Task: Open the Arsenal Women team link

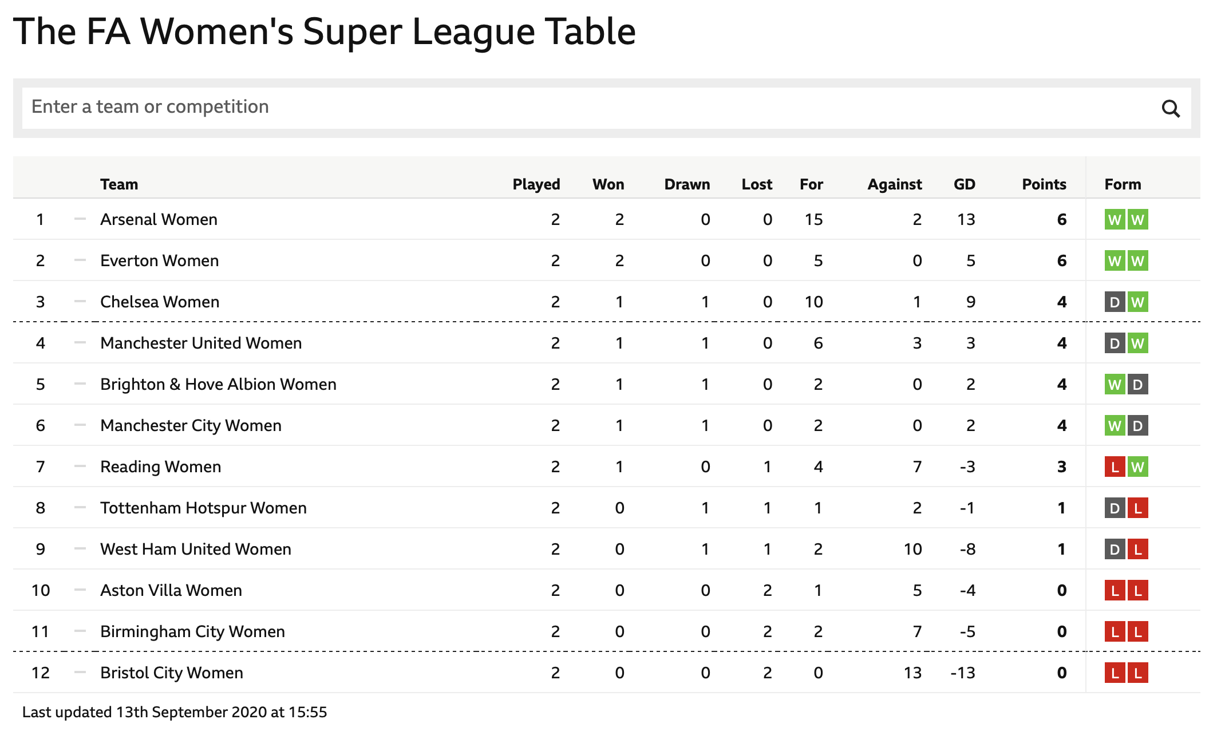Action: point(159,219)
